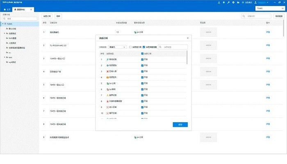Close the 消息订阅 dialog with X
The image size is (287, 164).
tap(188, 38)
